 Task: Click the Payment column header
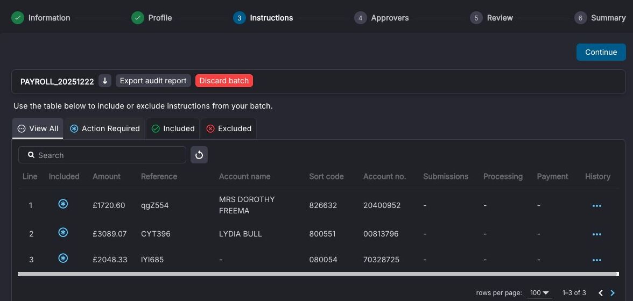[553, 176]
